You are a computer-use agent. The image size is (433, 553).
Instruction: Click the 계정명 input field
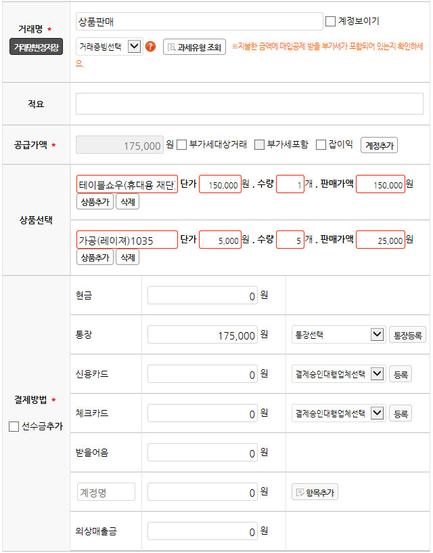click(x=106, y=492)
